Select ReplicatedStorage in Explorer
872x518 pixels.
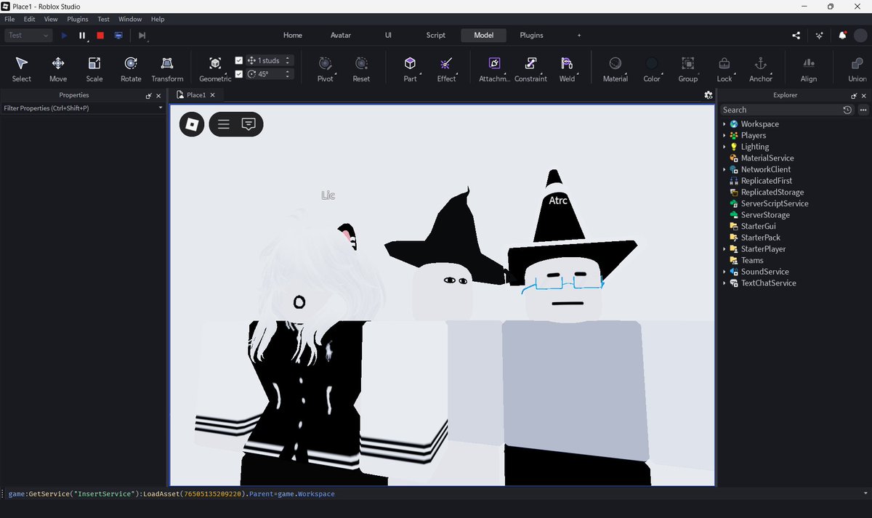tap(772, 193)
